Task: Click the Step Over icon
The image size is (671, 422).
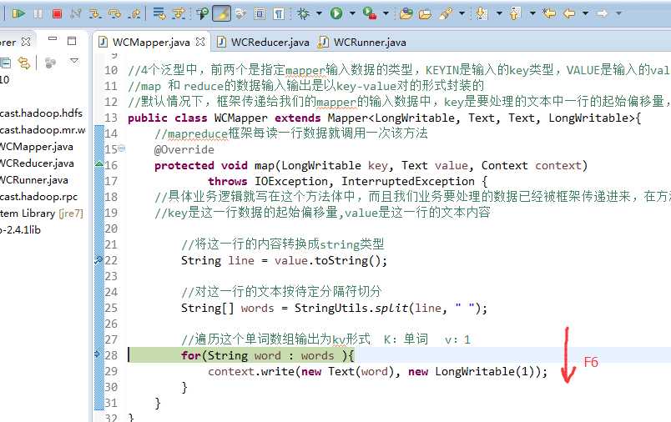Action: [114, 13]
